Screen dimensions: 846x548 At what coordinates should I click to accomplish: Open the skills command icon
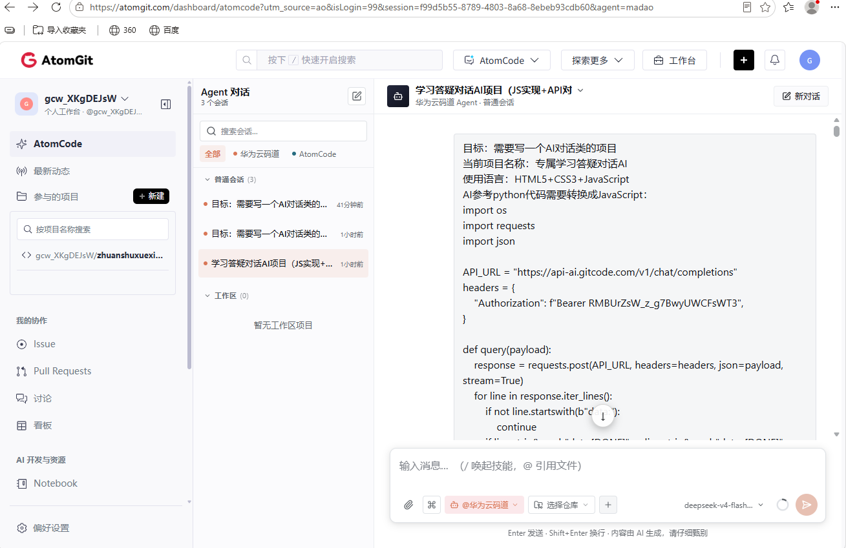tap(432, 505)
